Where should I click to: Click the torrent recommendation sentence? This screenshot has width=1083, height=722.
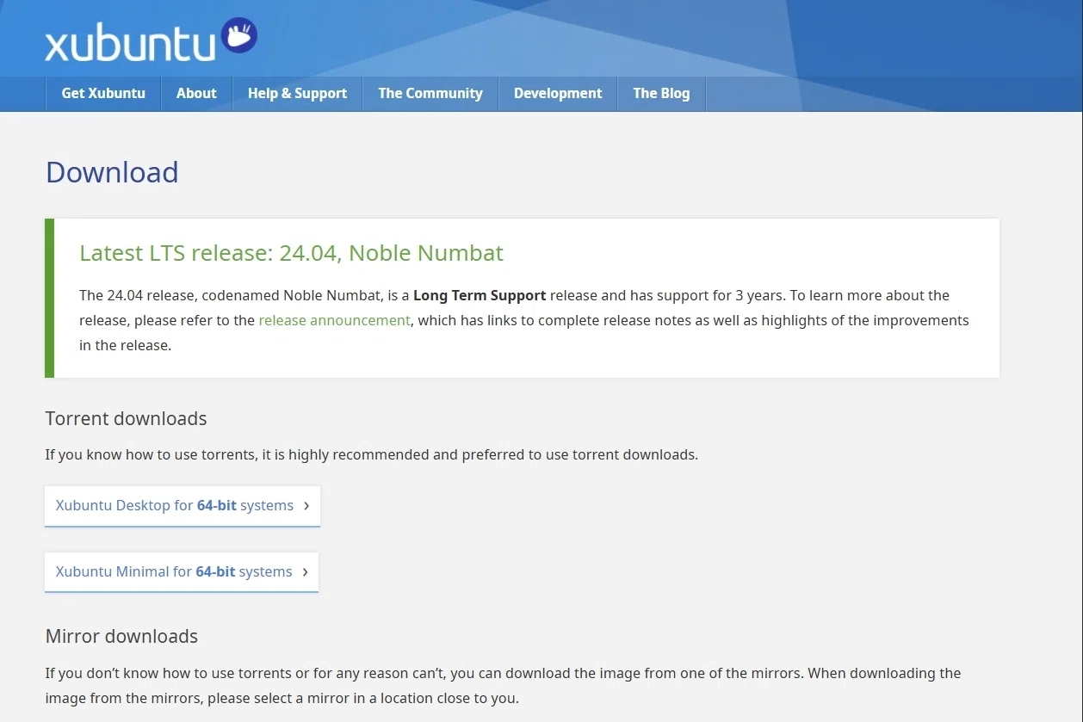(372, 454)
